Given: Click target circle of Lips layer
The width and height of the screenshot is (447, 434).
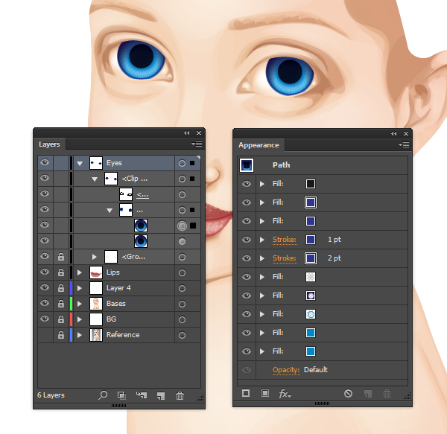Looking at the screenshot, I should click(x=182, y=272).
